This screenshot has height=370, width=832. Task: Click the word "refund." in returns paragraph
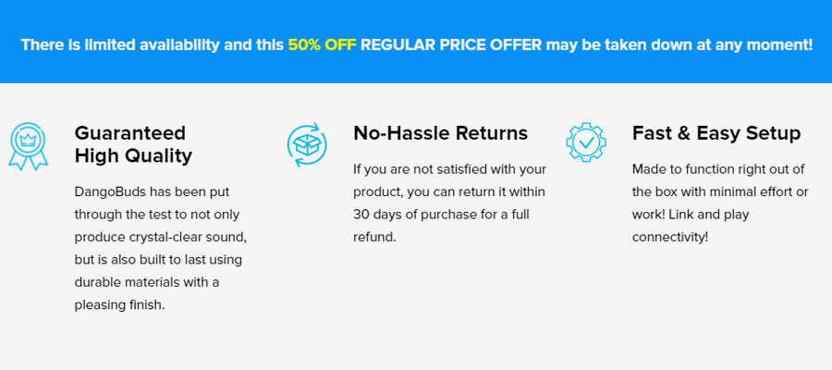(373, 236)
